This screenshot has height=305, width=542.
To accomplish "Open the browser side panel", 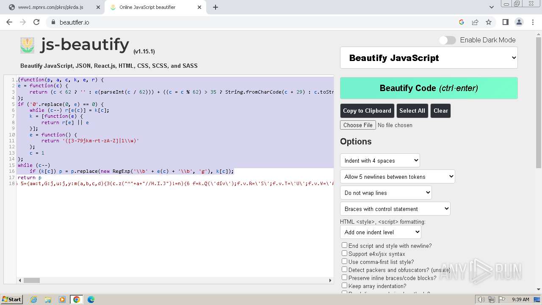I will click(505, 22).
